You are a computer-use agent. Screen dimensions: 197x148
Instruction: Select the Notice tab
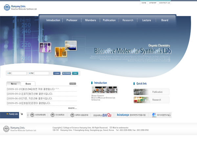click(14, 84)
